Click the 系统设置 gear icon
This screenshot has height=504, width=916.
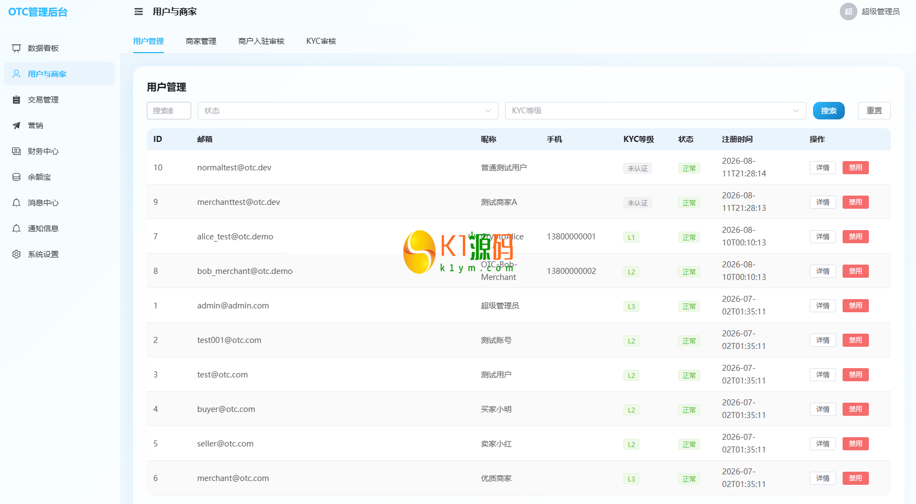(16, 254)
